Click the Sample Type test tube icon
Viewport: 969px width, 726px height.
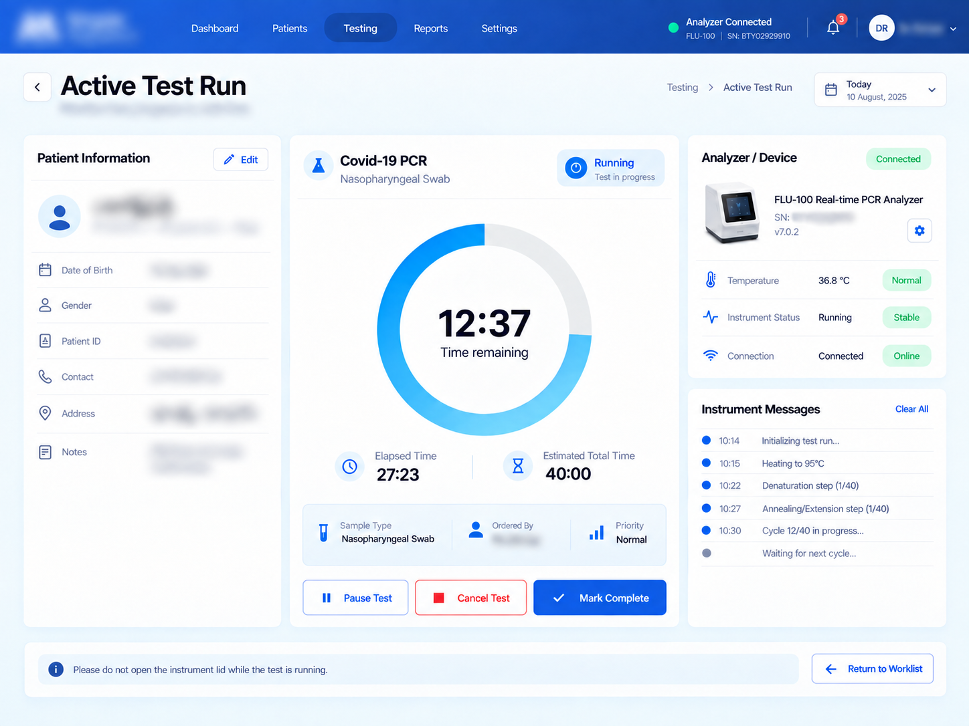[x=324, y=533]
